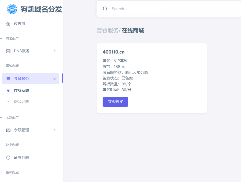The height and width of the screenshot is (182, 241).
Task: Click the globe WWW logo icon
Action: coord(12,9)
